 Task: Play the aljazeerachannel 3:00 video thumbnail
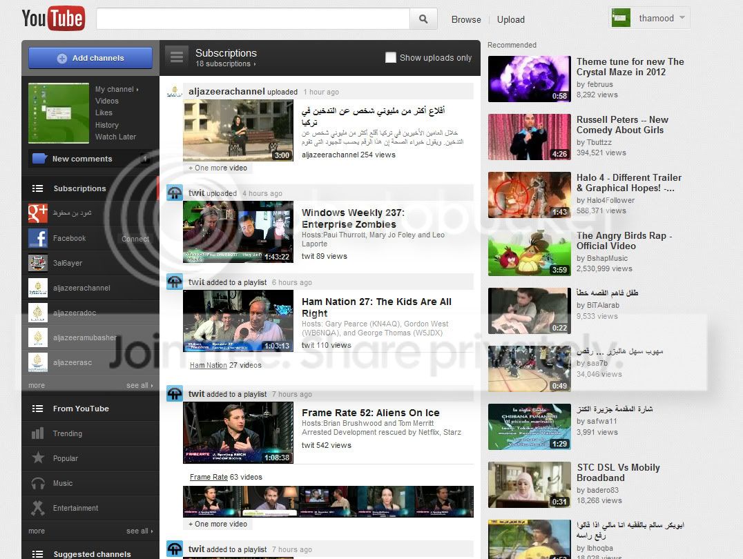pos(238,130)
